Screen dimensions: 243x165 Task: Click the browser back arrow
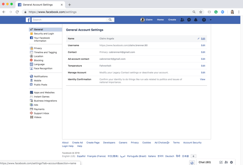4,12
